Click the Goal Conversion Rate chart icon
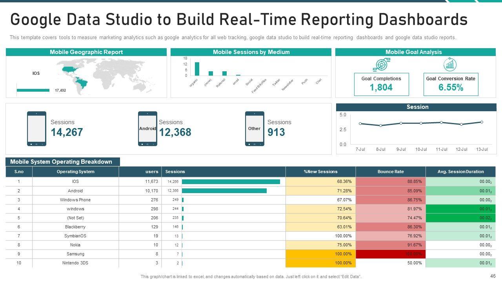The image size is (502, 282). (x=450, y=65)
